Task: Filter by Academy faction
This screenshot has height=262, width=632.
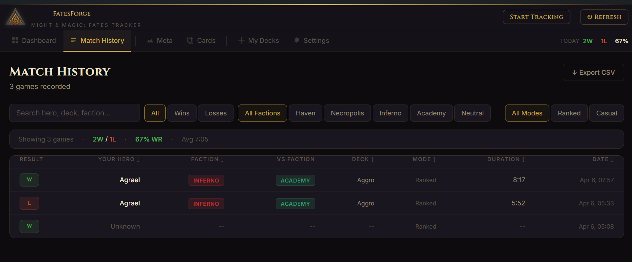Action: click(x=431, y=113)
